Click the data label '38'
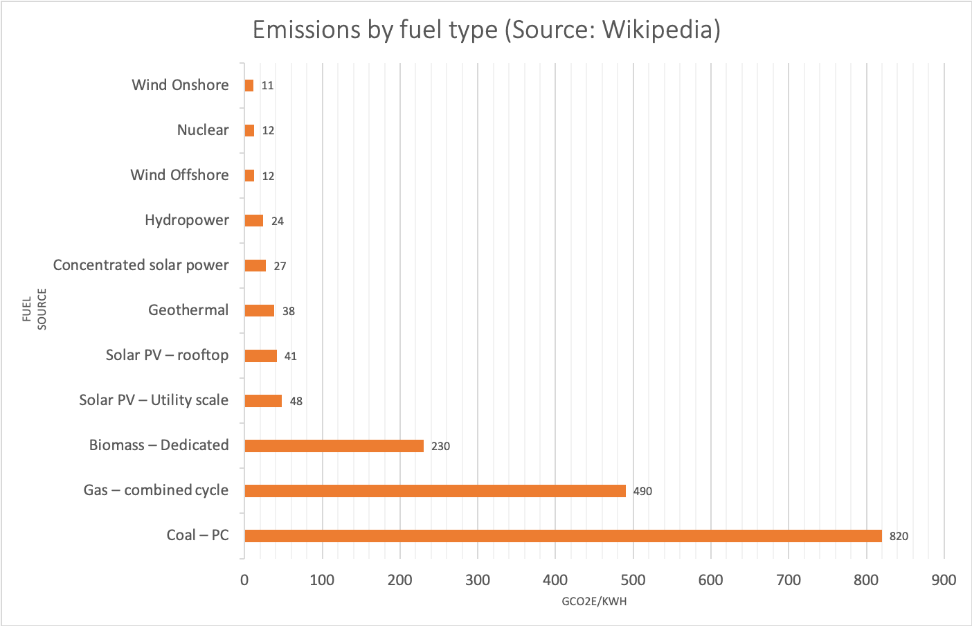The image size is (972, 626). click(x=289, y=312)
